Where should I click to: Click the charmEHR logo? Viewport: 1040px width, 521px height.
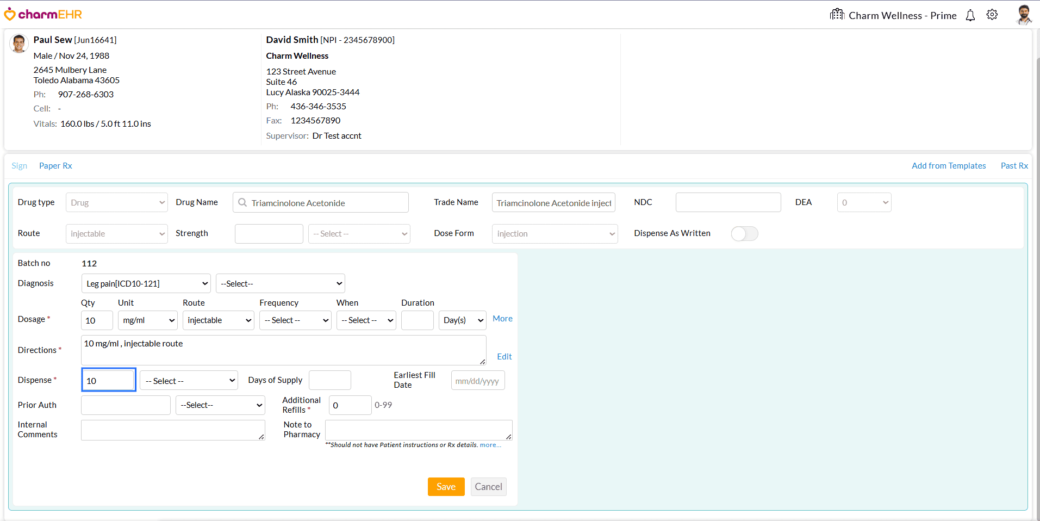click(43, 15)
